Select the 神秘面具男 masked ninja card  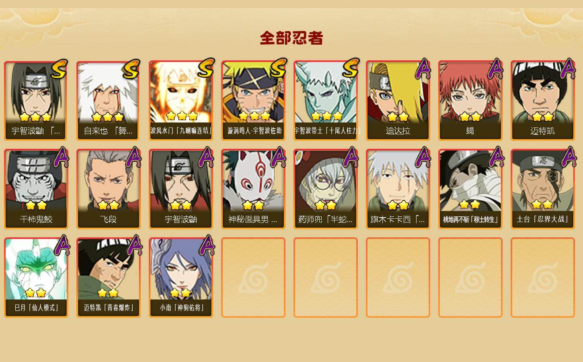point(253,189)
